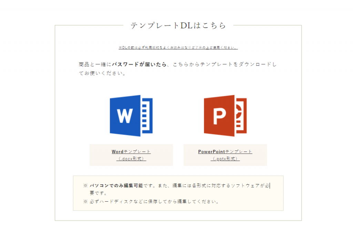Click the (.pptx形式) label under PowerPointテンプレート
Screen dimensions: 353x240
224,158
